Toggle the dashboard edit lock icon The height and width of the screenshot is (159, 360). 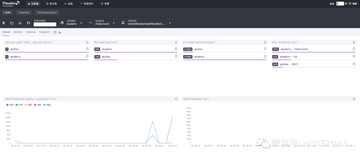(3, 23)
